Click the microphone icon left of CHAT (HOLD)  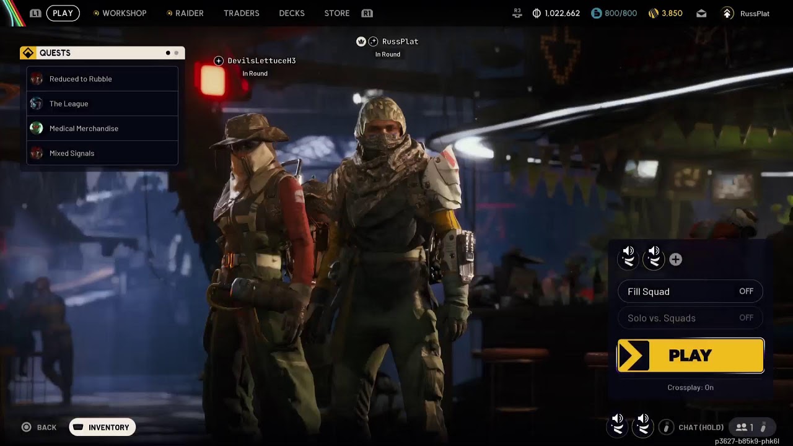[x=666, y=427]
